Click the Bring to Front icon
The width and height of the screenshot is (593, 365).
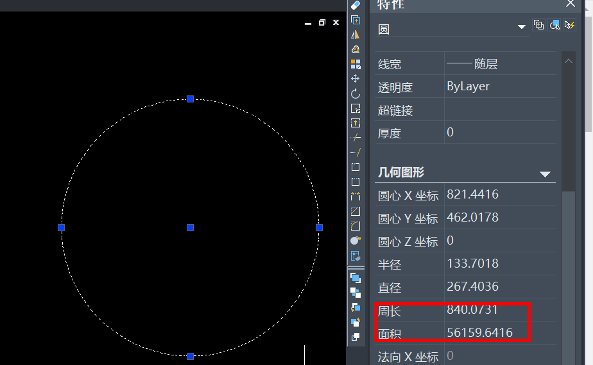[x=356, y=278]
